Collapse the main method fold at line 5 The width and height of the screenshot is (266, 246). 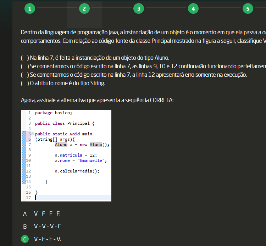[x=32, y=134]
